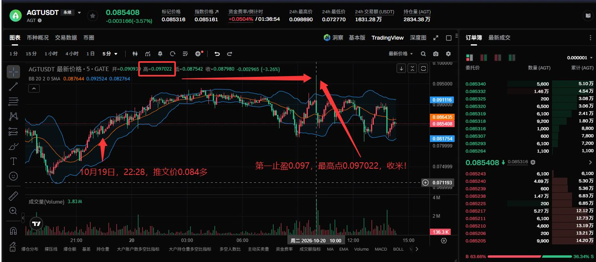Toggle the BOLL indicator
596x262 pixels.
pyautogui.click(x=398, y=249)
